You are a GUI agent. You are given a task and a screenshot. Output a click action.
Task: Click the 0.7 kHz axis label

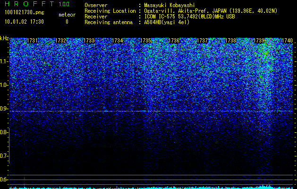point(4,156)
